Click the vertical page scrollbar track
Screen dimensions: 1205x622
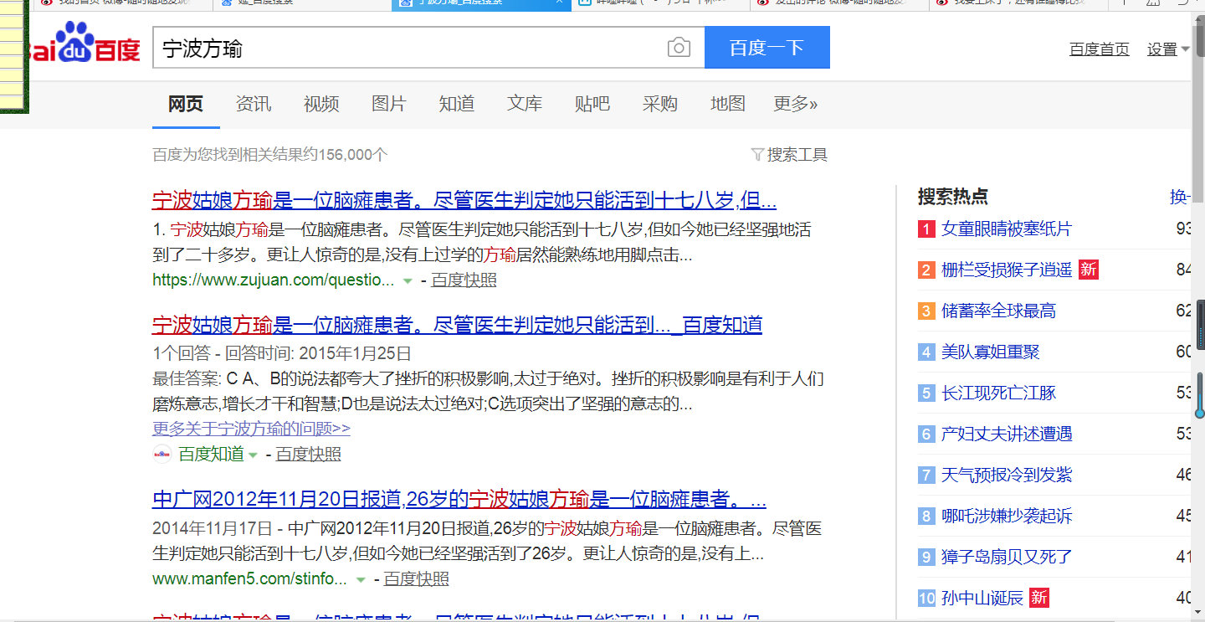pos(1198,209)
